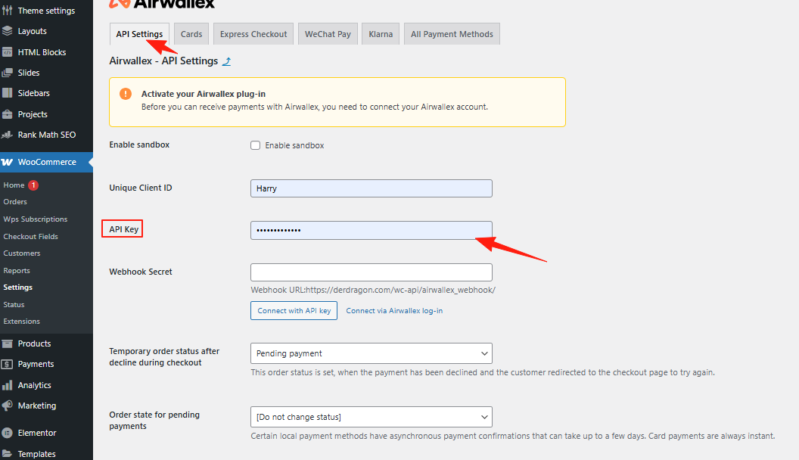Screen dimensions: 799x460
Task: Click inside the Webhook Secret field
Action: pos(371,272)
